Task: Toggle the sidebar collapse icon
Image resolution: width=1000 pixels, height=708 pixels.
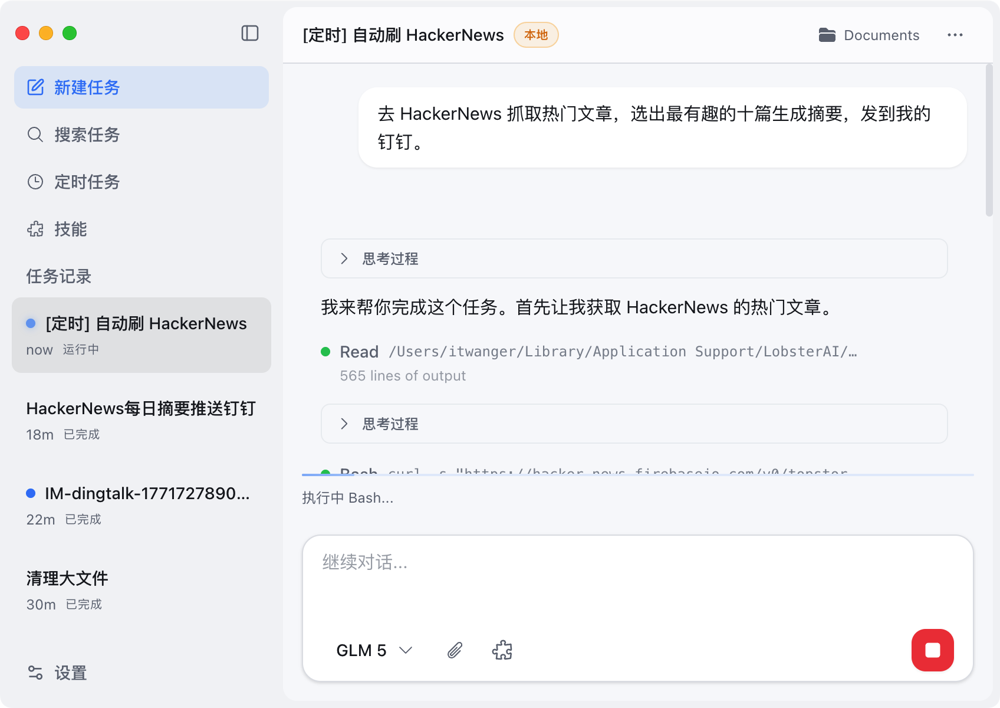Action: (250, 33)
